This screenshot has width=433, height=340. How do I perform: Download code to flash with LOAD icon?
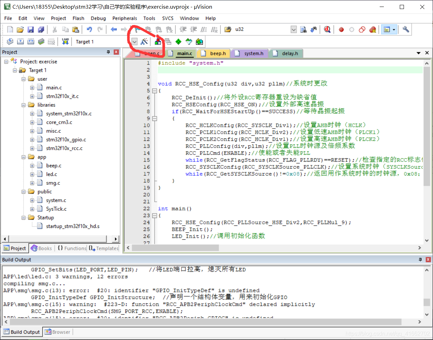tap(65, 42)
